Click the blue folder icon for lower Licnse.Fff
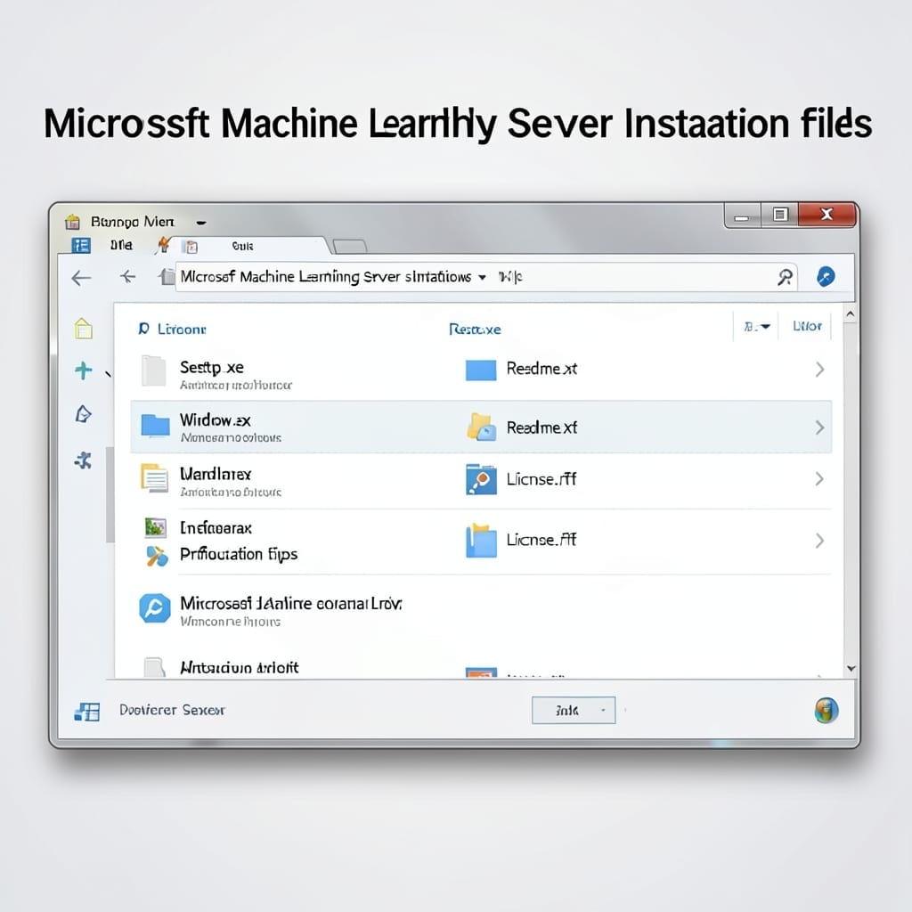The image size is (912, 912). coord(481,541)
